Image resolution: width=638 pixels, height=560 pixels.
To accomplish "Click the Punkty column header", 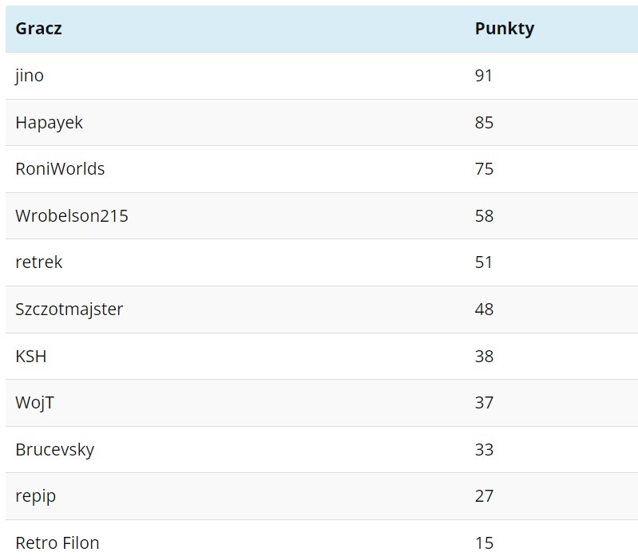I will coord(504,29).
